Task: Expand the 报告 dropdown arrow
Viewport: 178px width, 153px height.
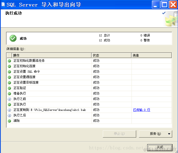Action: click(x=169, y=134)
